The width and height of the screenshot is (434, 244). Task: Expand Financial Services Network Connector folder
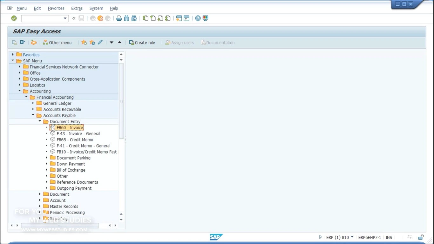pos(19,67)
